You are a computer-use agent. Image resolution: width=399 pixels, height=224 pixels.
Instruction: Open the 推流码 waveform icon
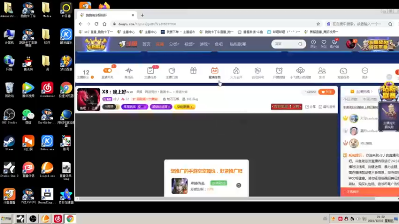tap(129, 70)
